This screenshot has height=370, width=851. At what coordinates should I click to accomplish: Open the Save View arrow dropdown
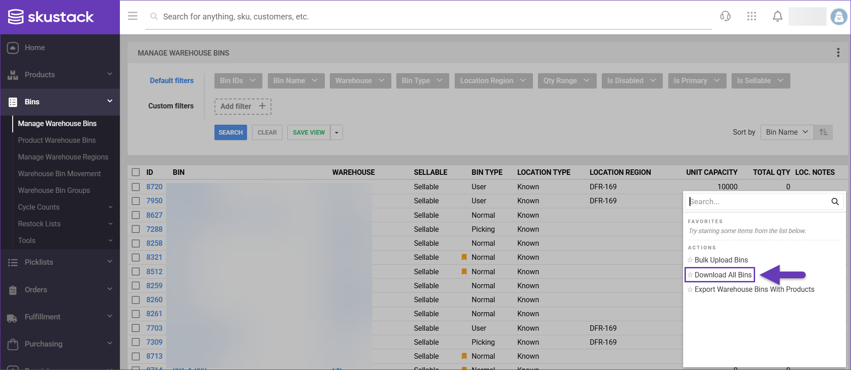pos(337,132)
